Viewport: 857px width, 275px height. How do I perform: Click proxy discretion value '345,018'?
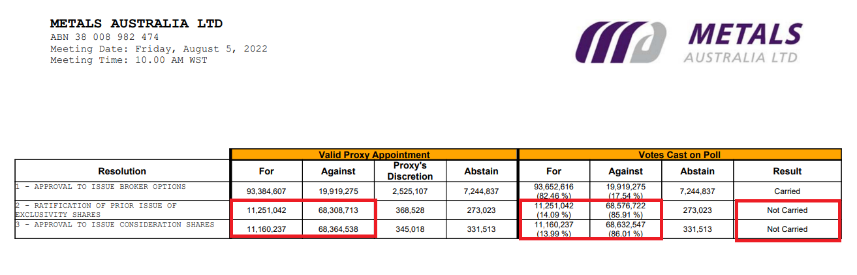pos(410,229)
